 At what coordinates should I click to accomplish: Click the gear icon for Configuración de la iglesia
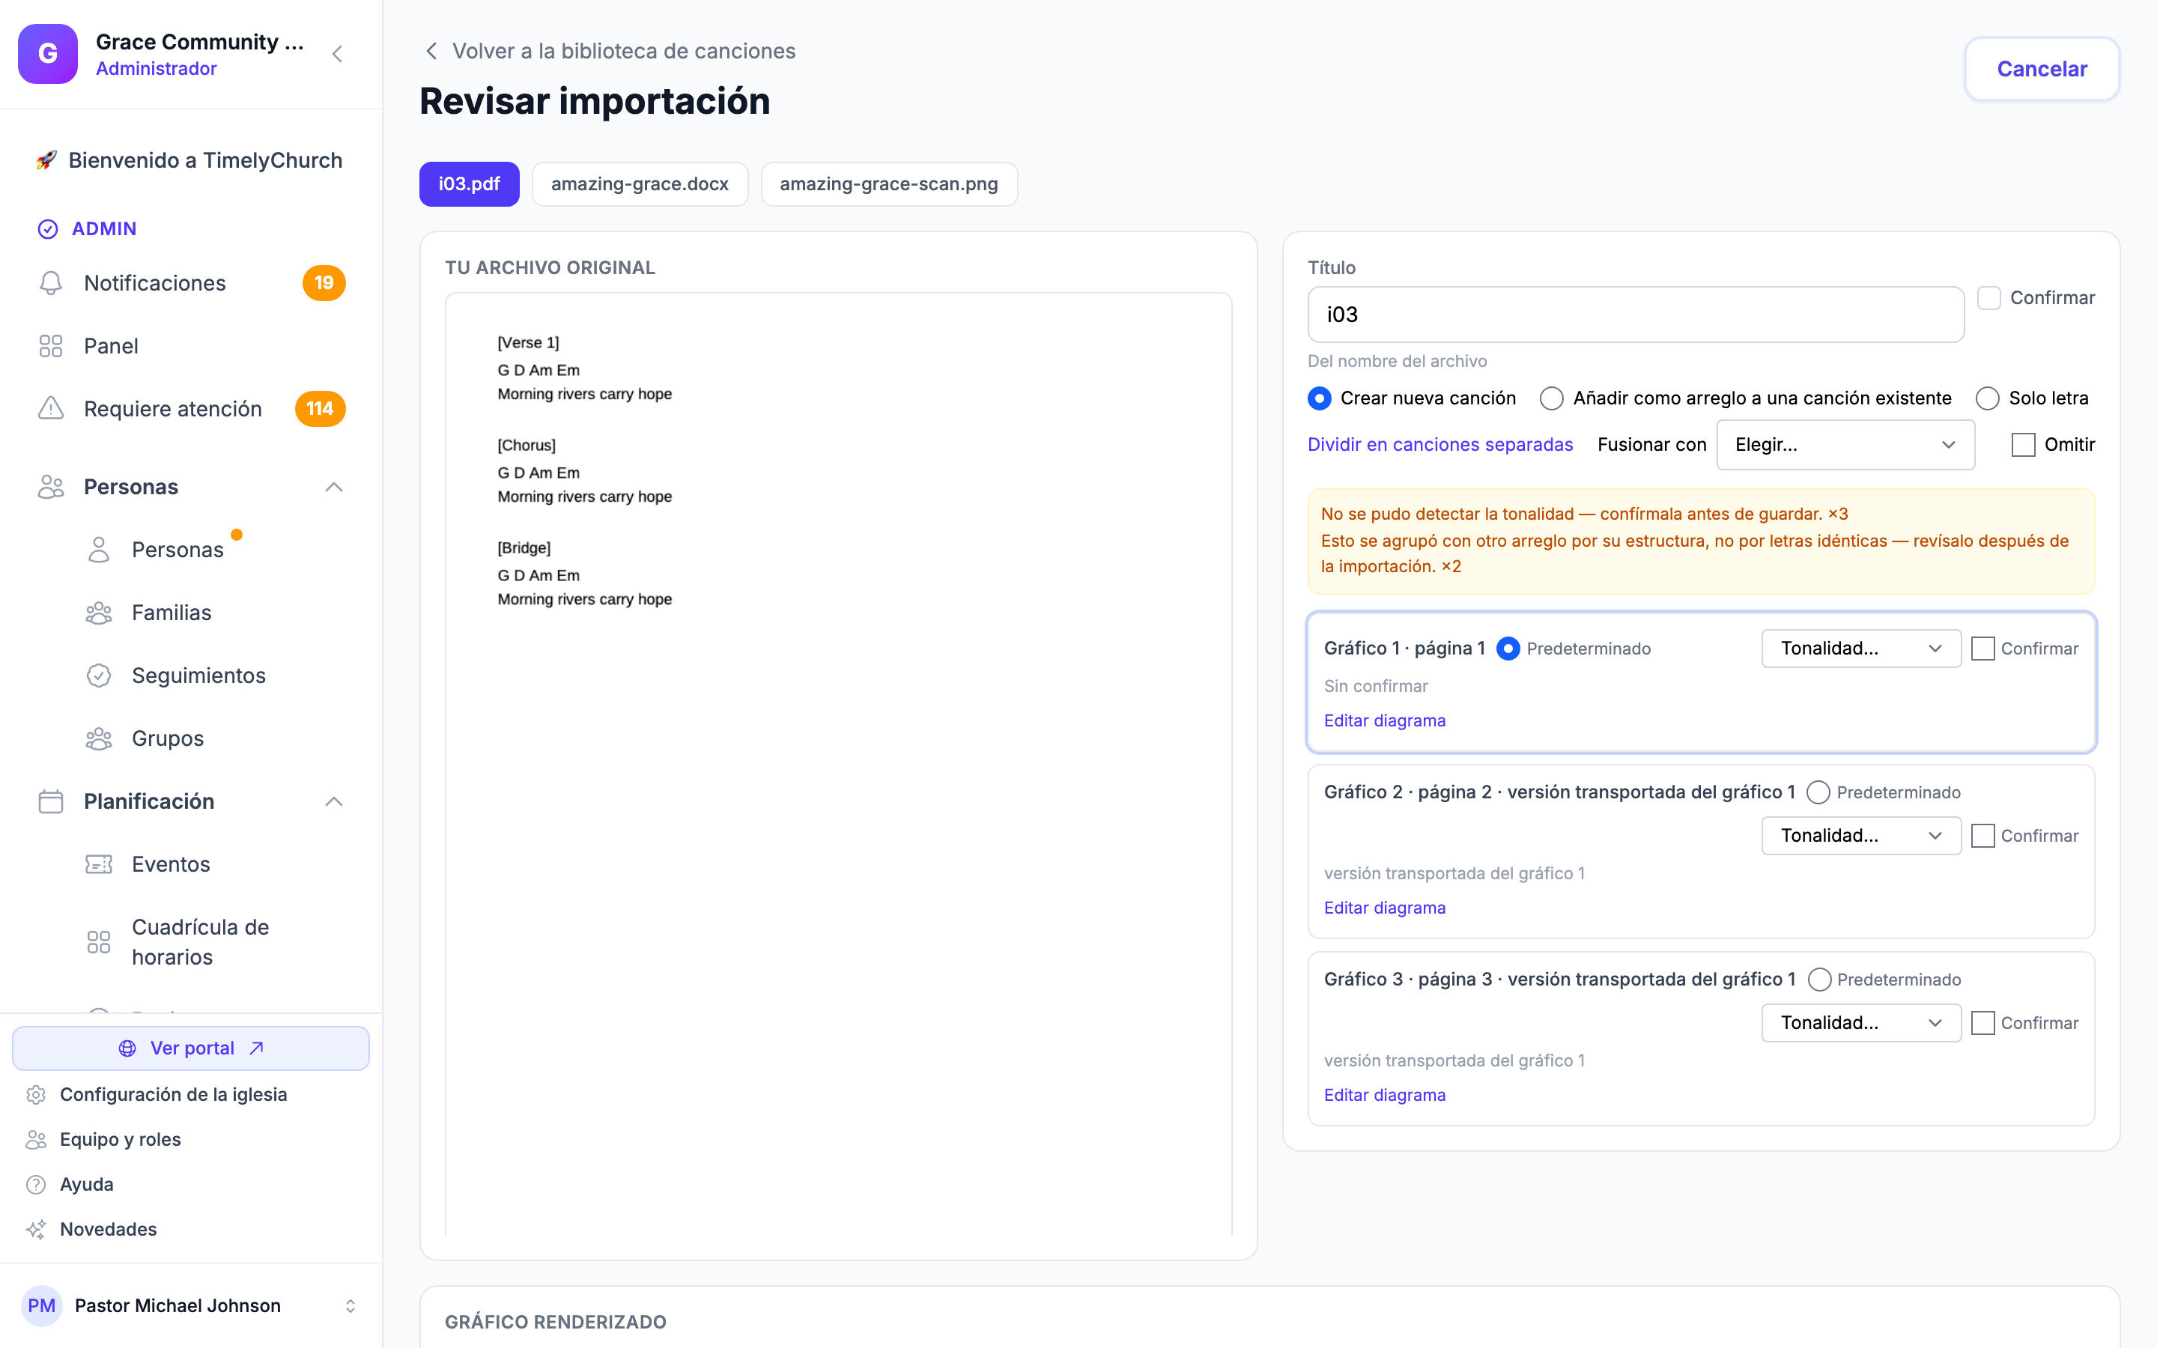(x=36, y=1095)
